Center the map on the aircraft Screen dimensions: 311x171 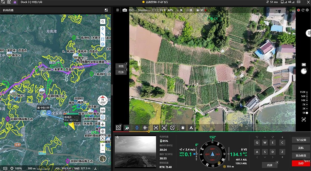[x=103, y=124]
